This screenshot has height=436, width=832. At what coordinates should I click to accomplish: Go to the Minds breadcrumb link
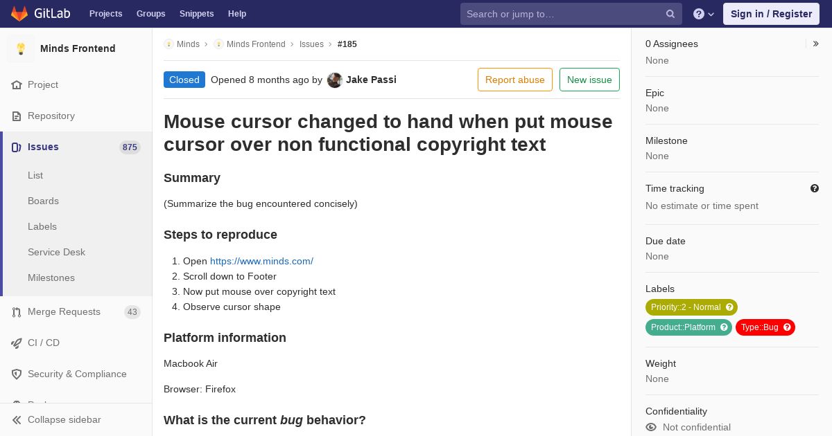coord(188,44)
